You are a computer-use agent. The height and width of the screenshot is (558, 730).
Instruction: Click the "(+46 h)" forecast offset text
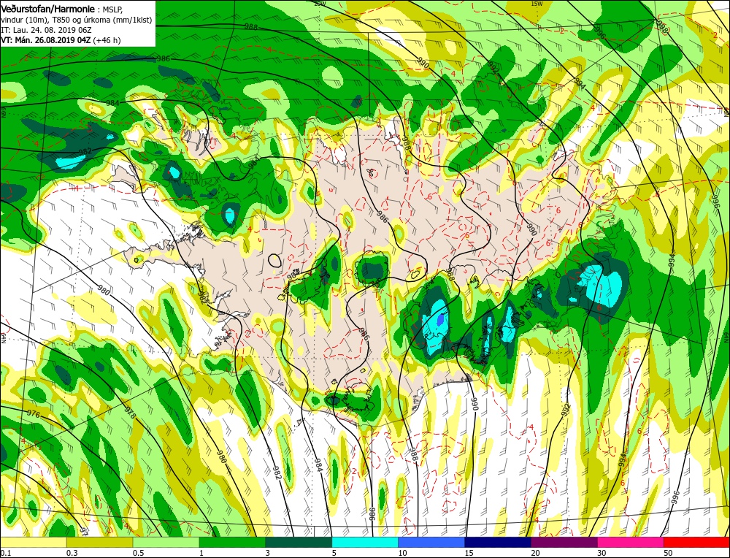(107, 40)
